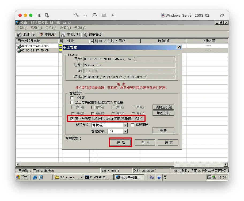Image resolution: width=244 pixels, height=201 pixels.
Task: Open the 断开方式 dropdown
Action: click(125, 125)
